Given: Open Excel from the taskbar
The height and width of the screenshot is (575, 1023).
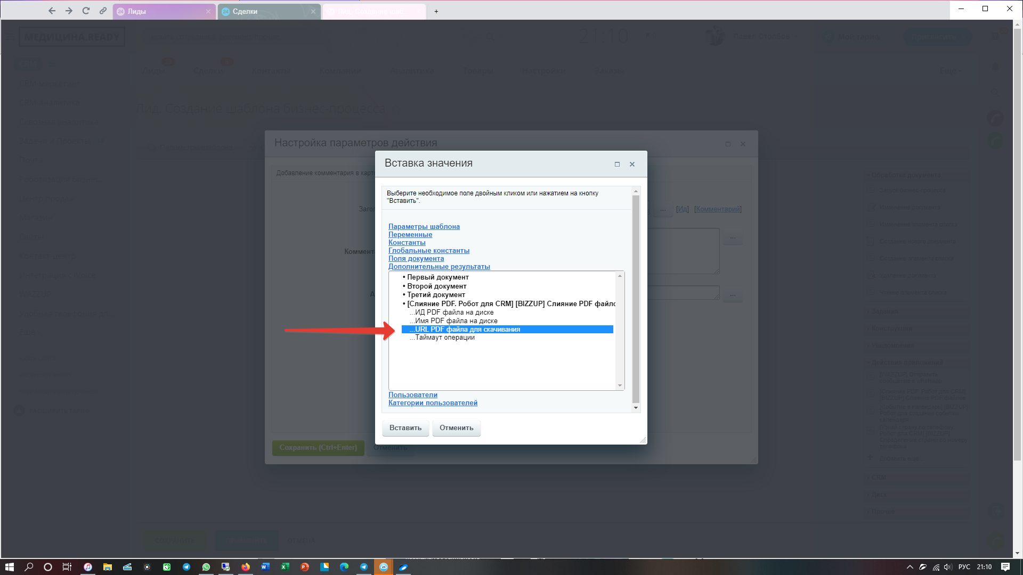Looking at the screenshot, I should 285,567.
